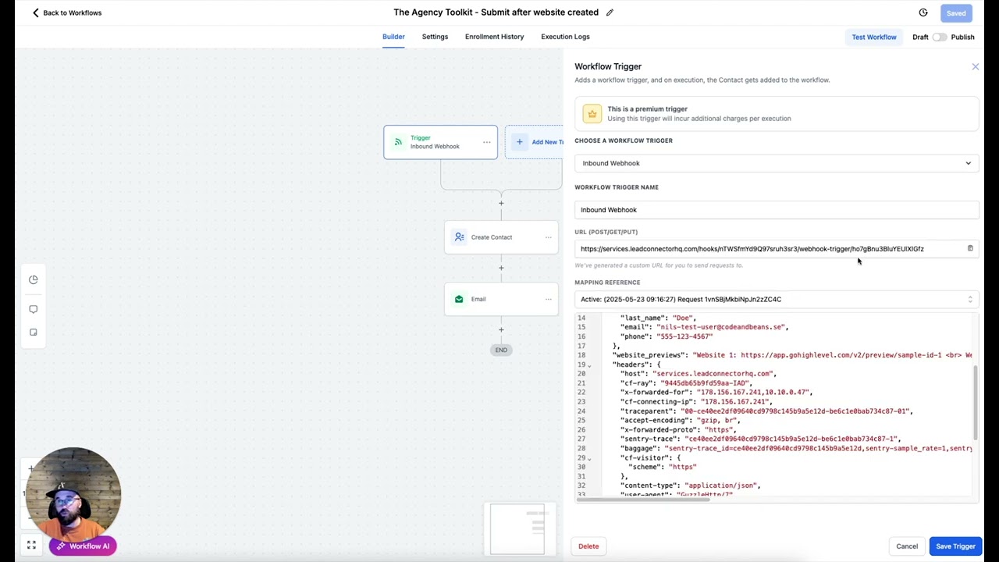
Task: Cancel trigger changes
Action: pos(907,546)
